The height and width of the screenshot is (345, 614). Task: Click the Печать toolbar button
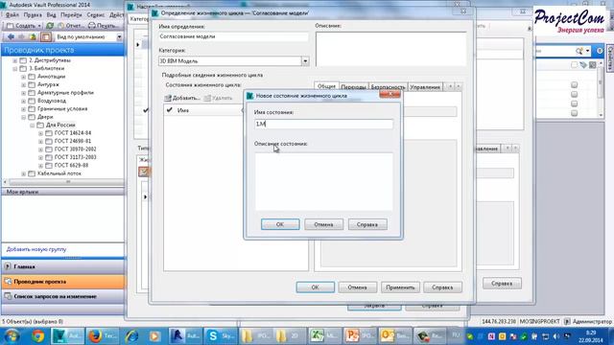click(x=103, y=26)
